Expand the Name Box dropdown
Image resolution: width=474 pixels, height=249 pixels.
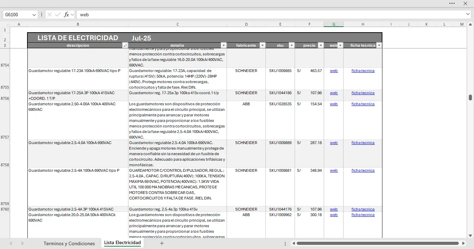click(x=34, y=15)
